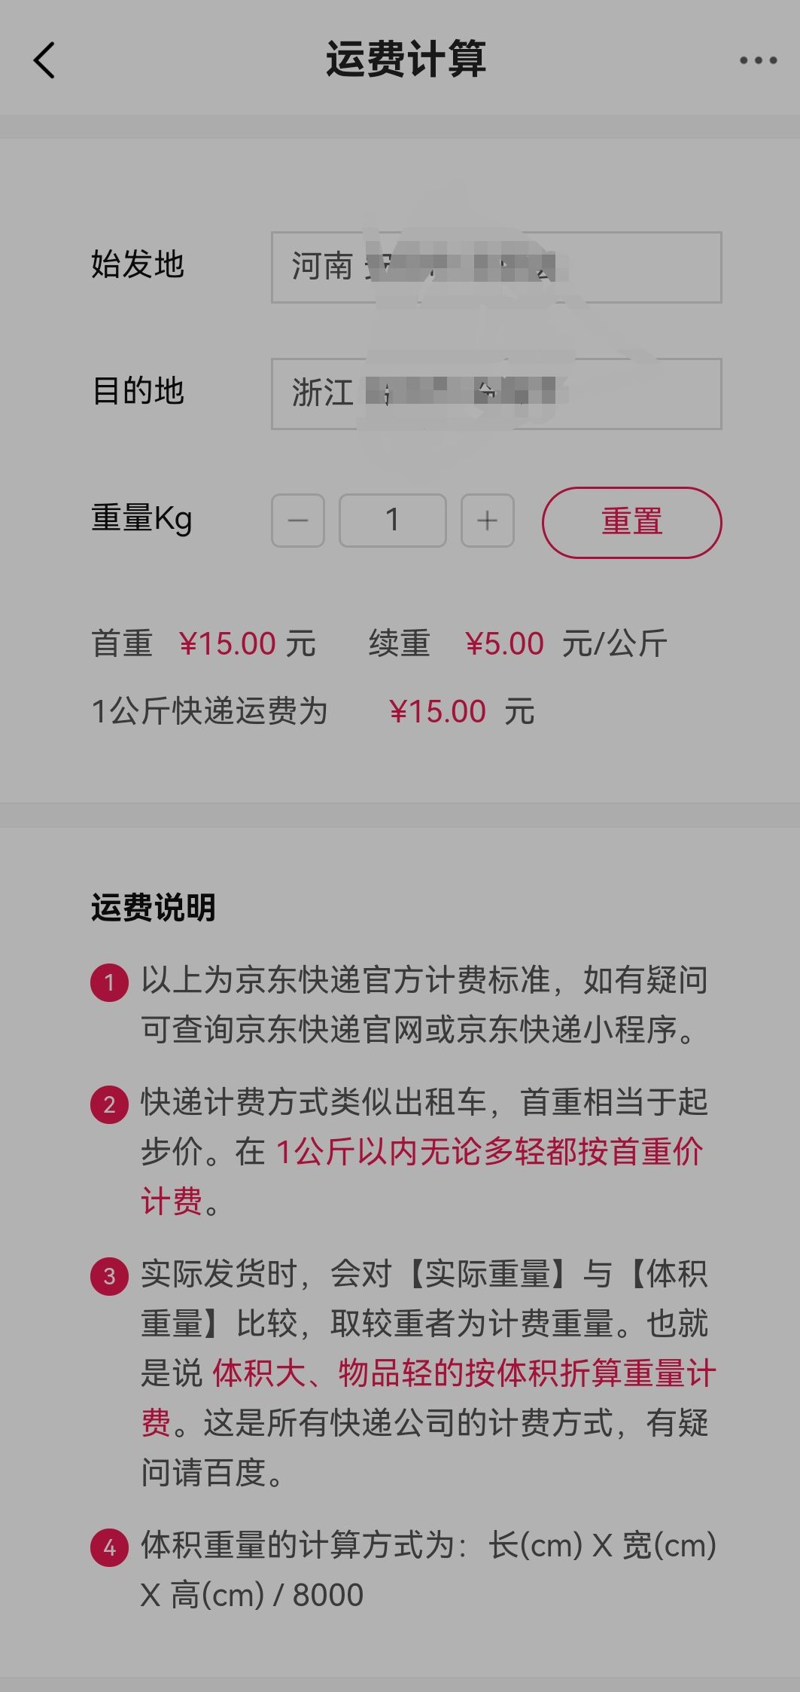Tap the 重量Kg label
The image size is (800, 1692).
tap(141, 519)
